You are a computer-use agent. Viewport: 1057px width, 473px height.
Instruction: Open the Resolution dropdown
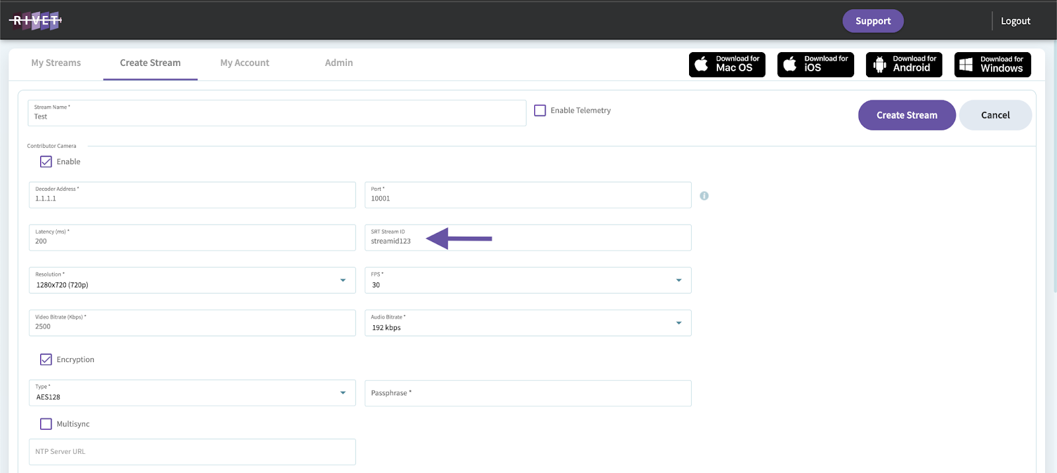[192, 280]
